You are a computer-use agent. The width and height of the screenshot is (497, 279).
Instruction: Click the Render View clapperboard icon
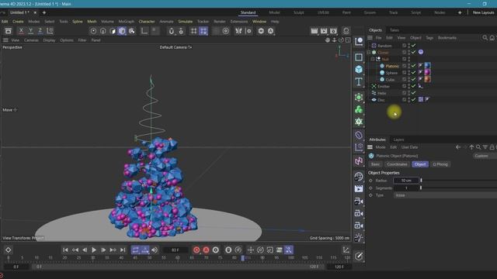314,31
